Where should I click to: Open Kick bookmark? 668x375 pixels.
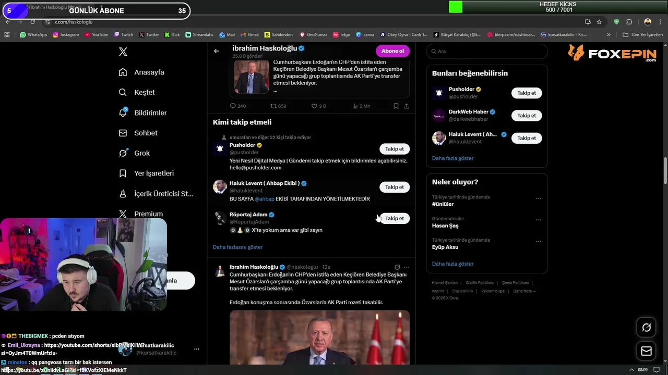tap(172, 35)
